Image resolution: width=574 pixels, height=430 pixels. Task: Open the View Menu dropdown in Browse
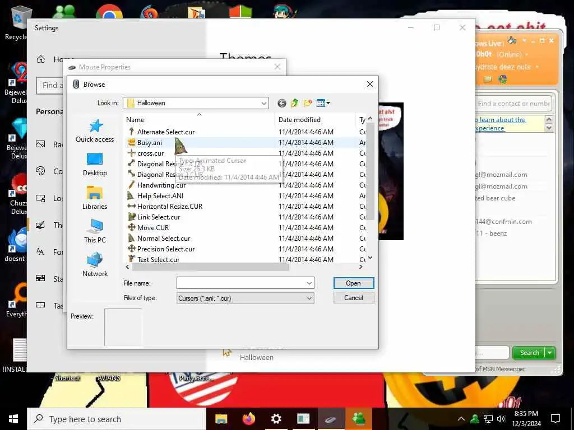click(323, 104)
